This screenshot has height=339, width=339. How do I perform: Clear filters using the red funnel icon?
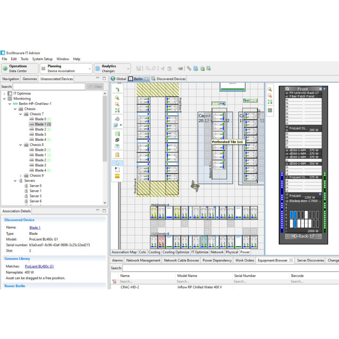coord(114,282)
